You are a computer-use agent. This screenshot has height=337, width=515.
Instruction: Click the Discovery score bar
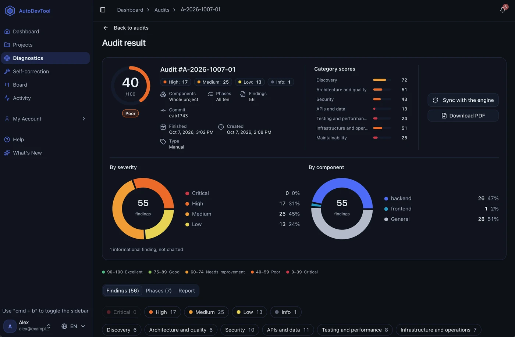click(382, 80)
